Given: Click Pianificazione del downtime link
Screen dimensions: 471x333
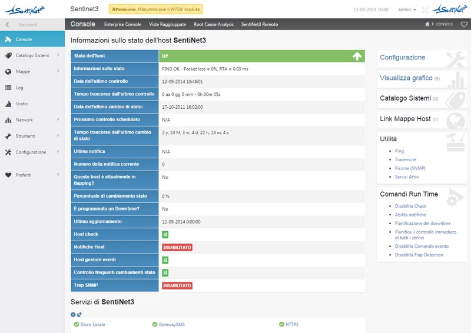Looking at the screenshot, I should 423,224.
